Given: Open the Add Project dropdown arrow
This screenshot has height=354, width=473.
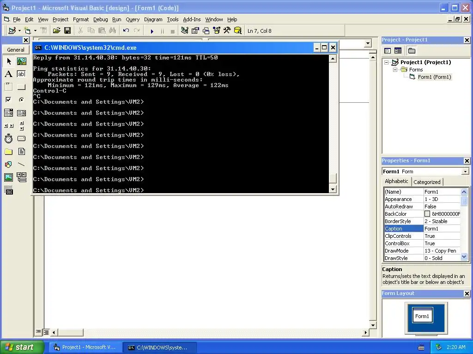Looking at the screenshot, I should click(x=19, y=31).
